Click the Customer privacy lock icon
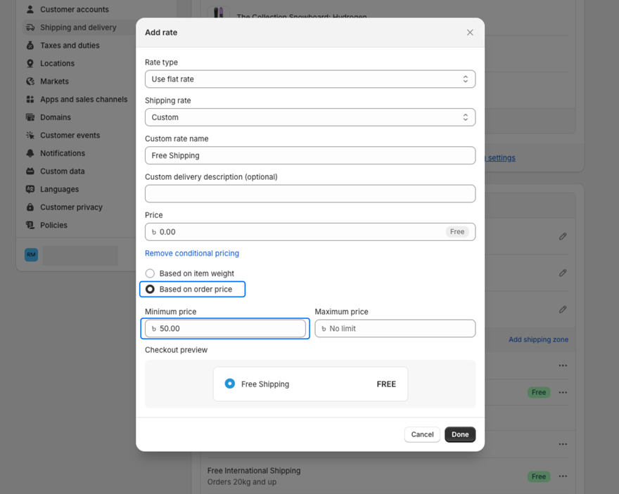The width and height of the screenshot is (619, 494). click(x=30, y=207)
